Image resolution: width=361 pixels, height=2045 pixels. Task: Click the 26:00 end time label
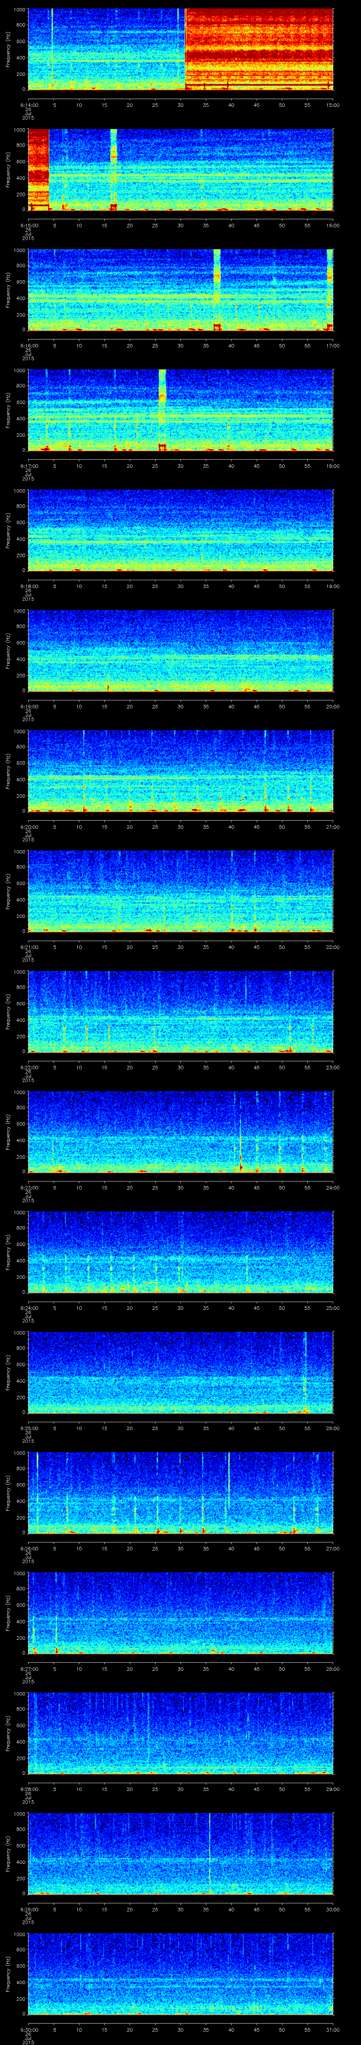(333, 1428)
